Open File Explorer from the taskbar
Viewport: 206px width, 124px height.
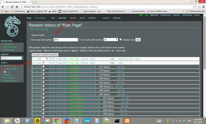coord(7,121)
